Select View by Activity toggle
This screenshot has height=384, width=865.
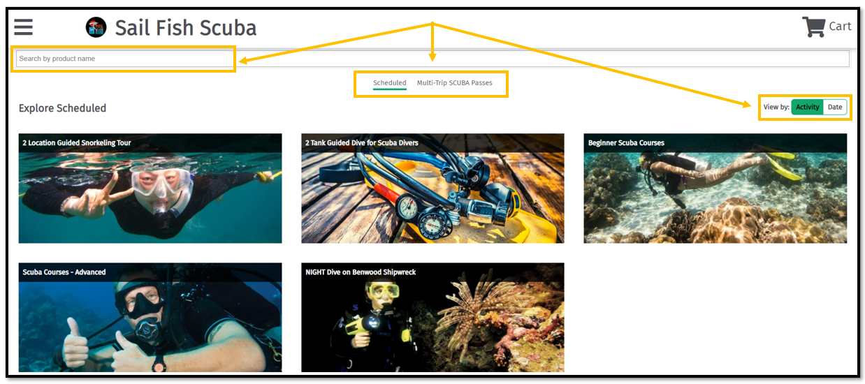pyautogui.click(x=807, y=107)
